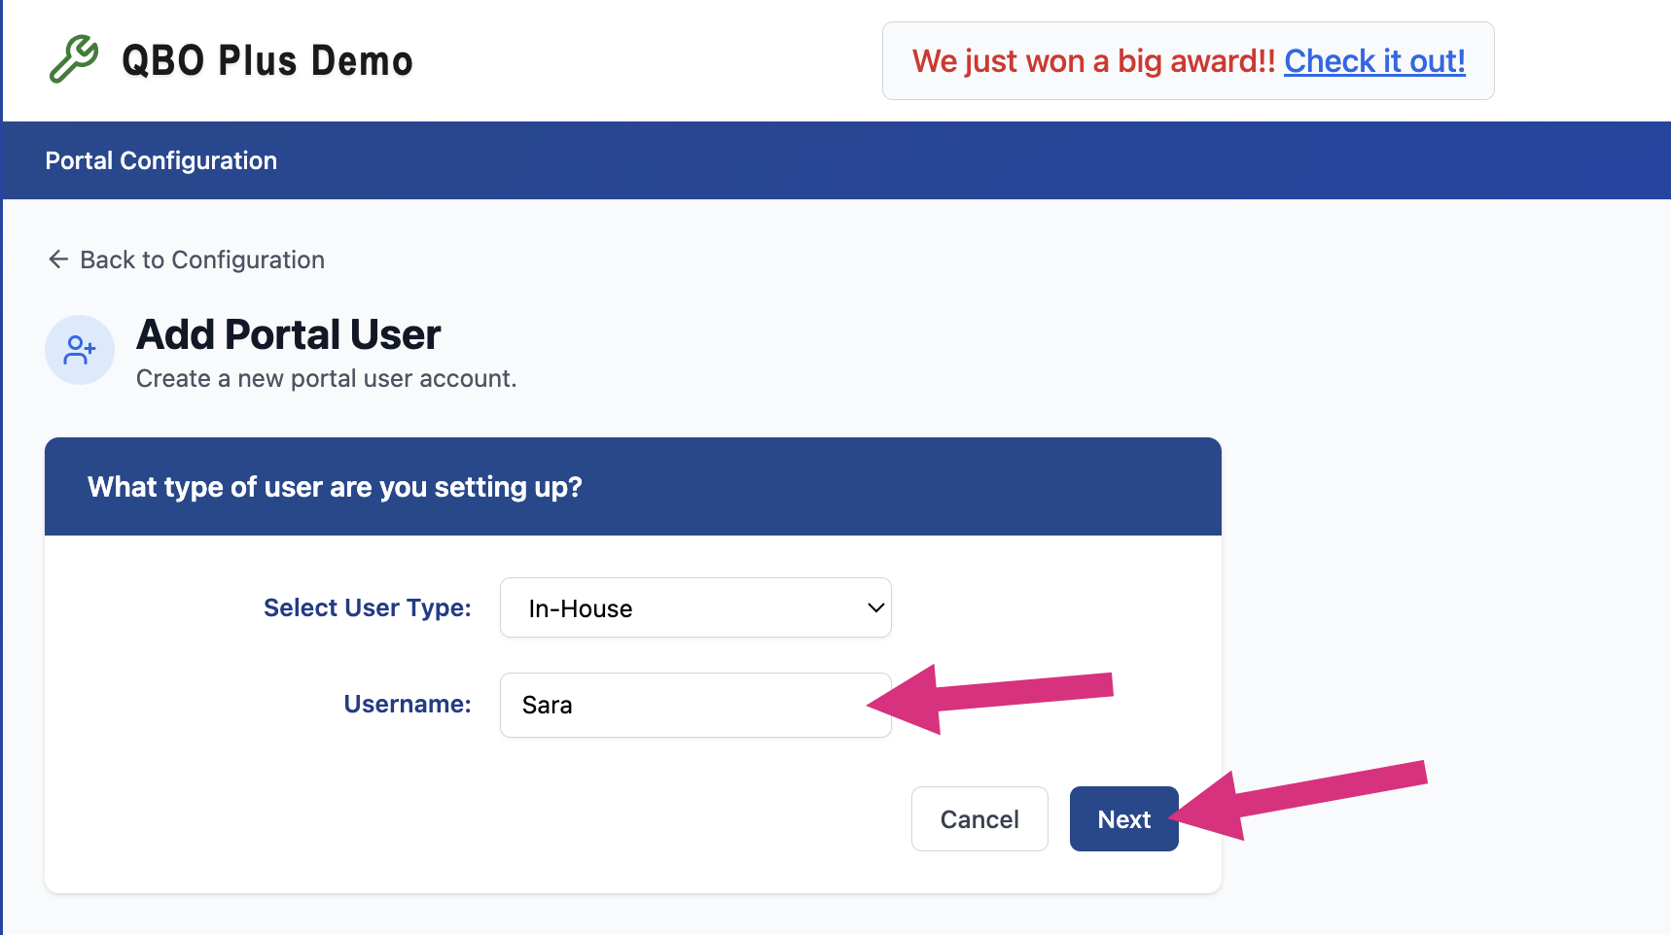This screenshot has height=935, width=1671.
Task: Select the Portal Configuration menu item
Action: (161, 160)
